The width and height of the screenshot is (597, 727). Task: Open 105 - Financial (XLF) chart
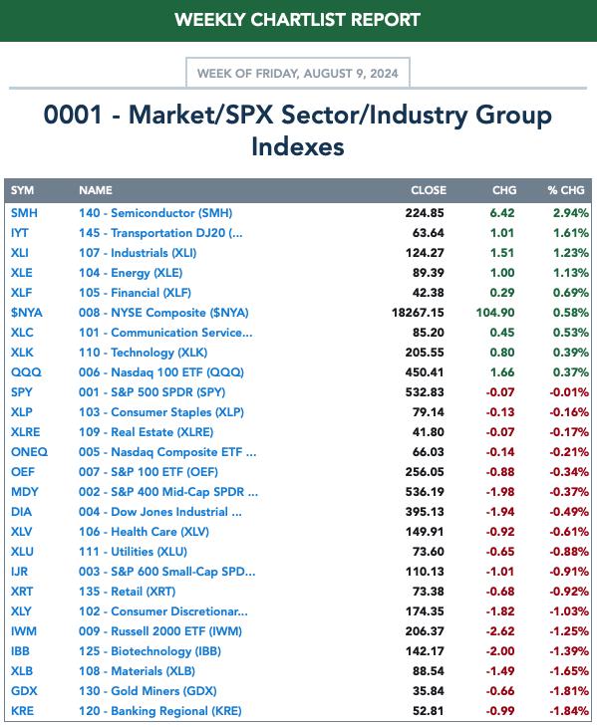[x=135, y=293]
